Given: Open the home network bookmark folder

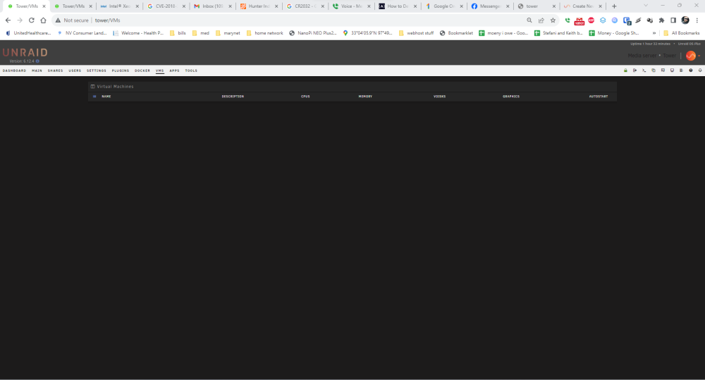Looking at the screenshot, I should coord(265,33).
